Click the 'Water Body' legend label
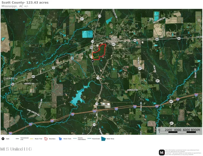 (110, 139)
